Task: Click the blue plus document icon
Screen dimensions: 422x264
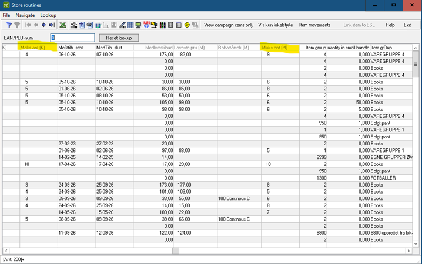Action: pyautogui.click(x=82, y=25)
